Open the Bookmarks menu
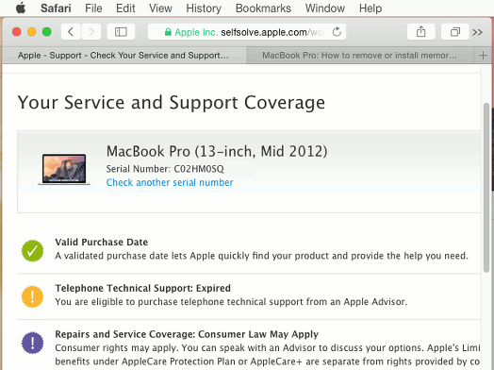Viewport: 494px width, 370px height. pos(263,8)
